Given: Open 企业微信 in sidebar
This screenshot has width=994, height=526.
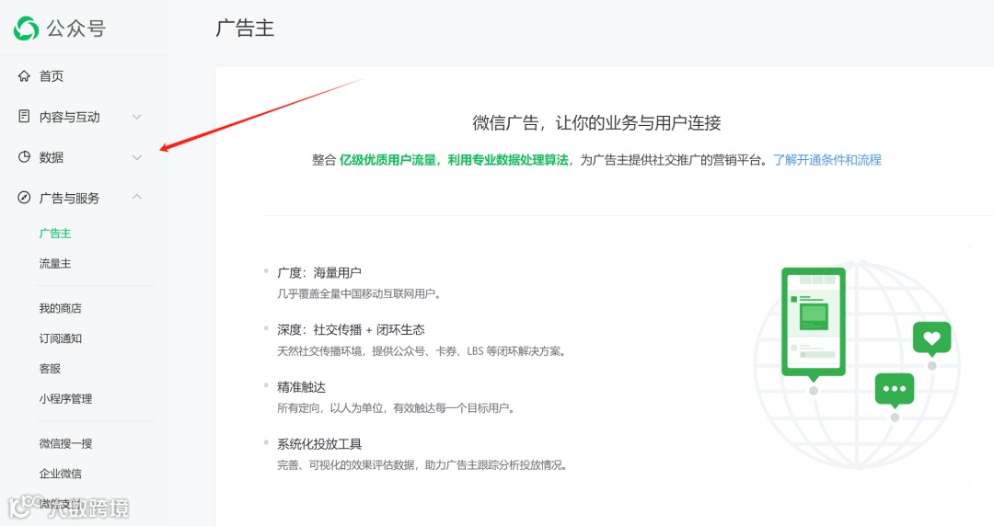Looking at the screenshot, I should point(60,474).
